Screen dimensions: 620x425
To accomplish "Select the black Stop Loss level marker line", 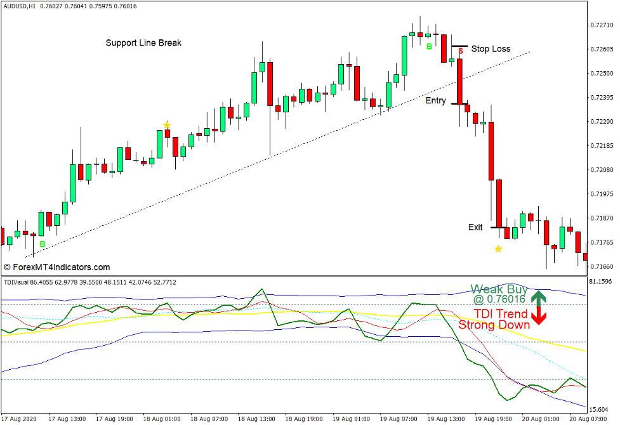I will [x=459, y=46].
